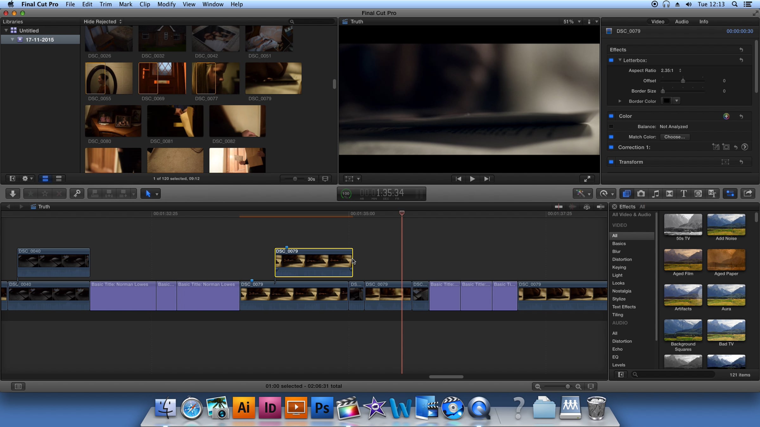This screenshot has height=427, width=760.
Task: Toggle the Letterbox effect checkbox
Action: (x=611, y=60)
